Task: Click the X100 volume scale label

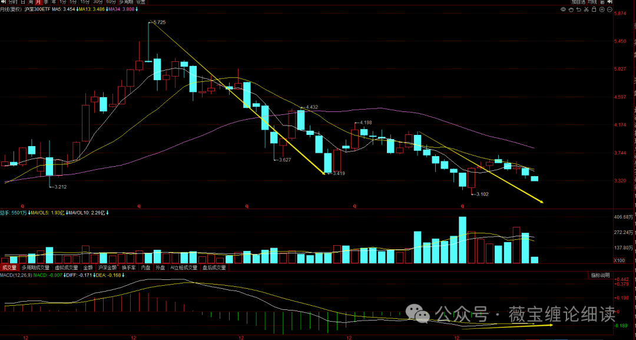Action: click(x=620, y=260)
